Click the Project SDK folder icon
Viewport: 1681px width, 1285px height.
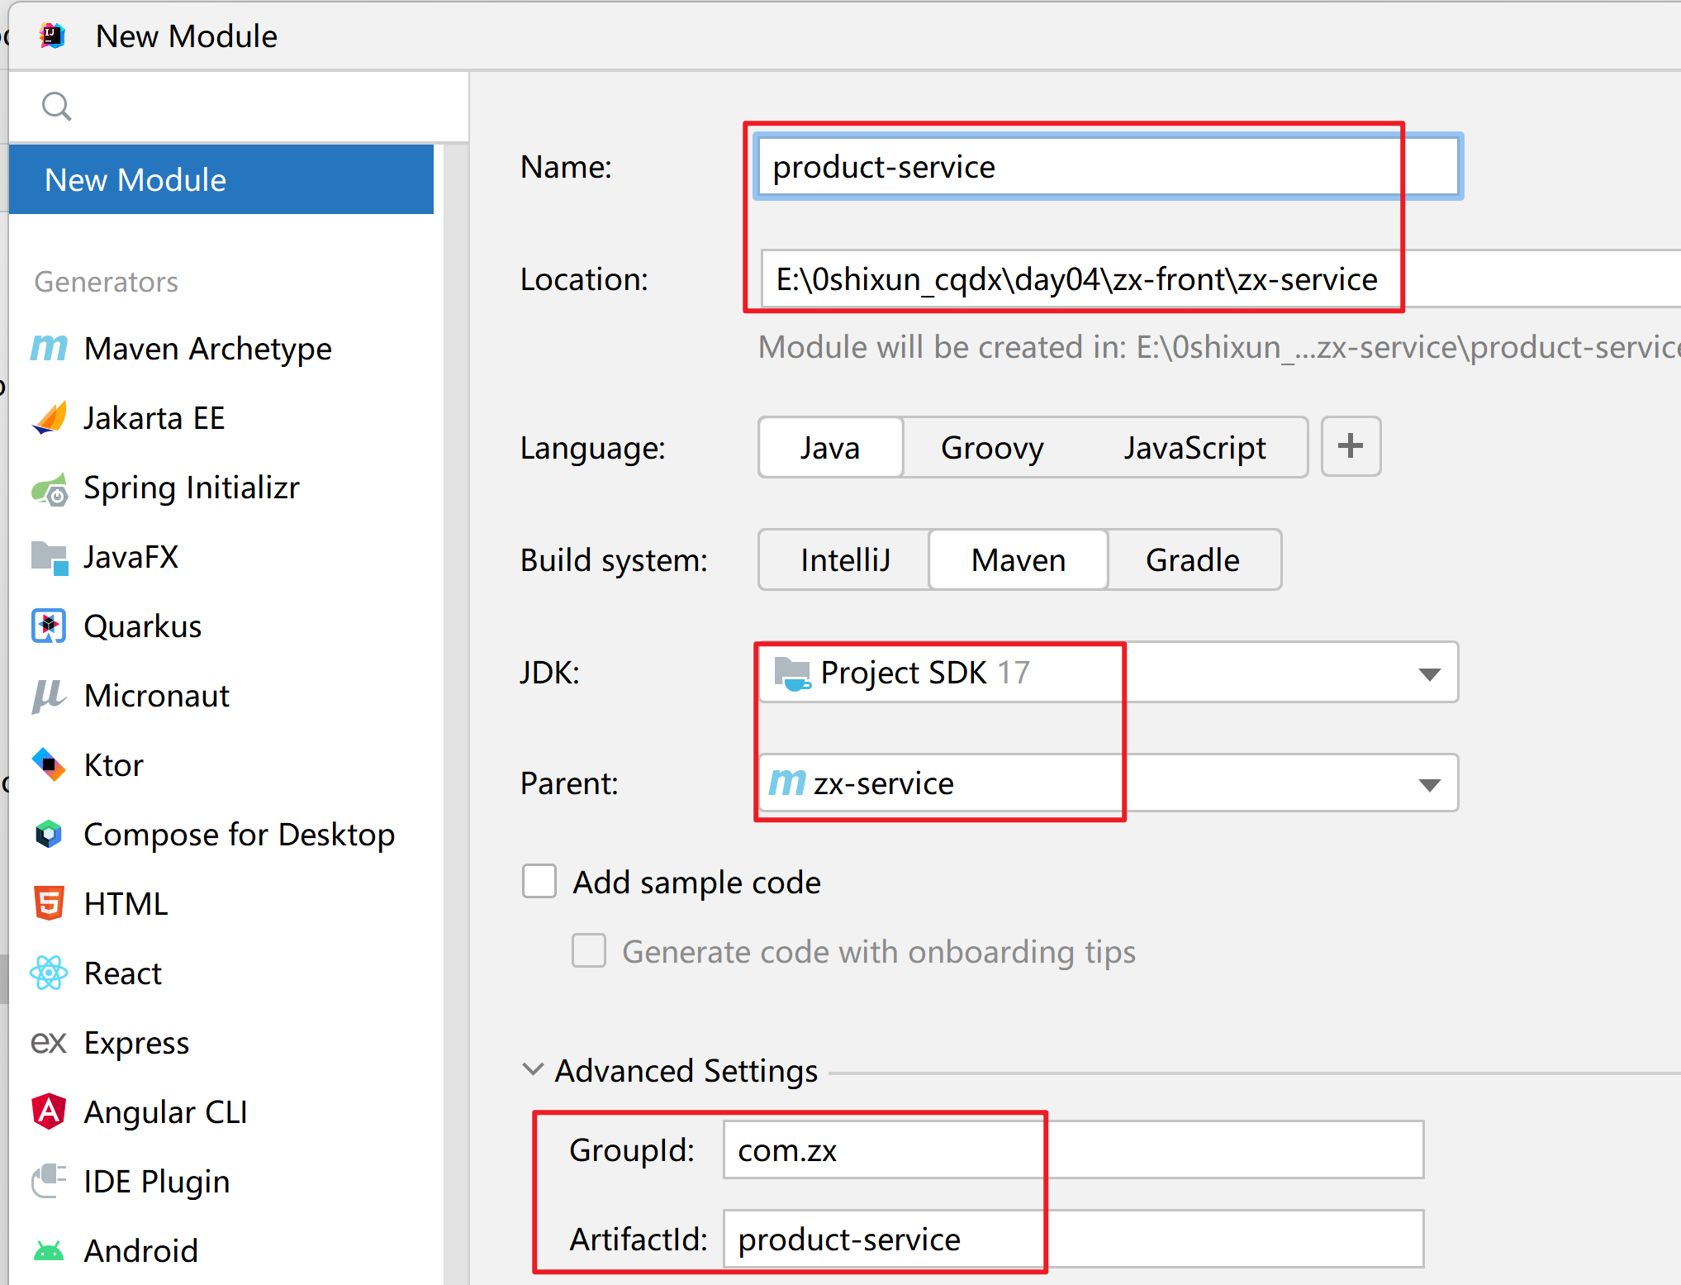792,673
